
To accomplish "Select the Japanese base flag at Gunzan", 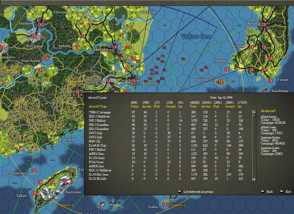I will (252, 47).
